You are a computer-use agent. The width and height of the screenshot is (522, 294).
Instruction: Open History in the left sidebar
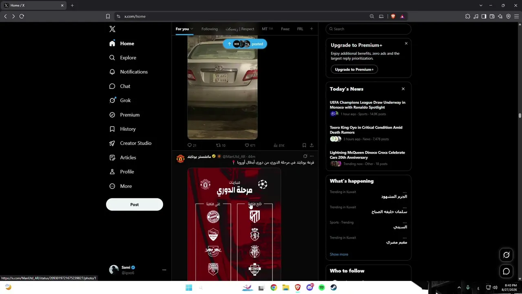click(122, 129)
